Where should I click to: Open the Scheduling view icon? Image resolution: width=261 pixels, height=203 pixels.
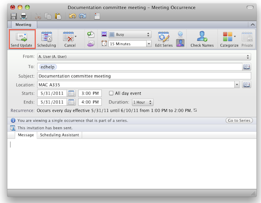pyautogui.click(x=47, y=37)
